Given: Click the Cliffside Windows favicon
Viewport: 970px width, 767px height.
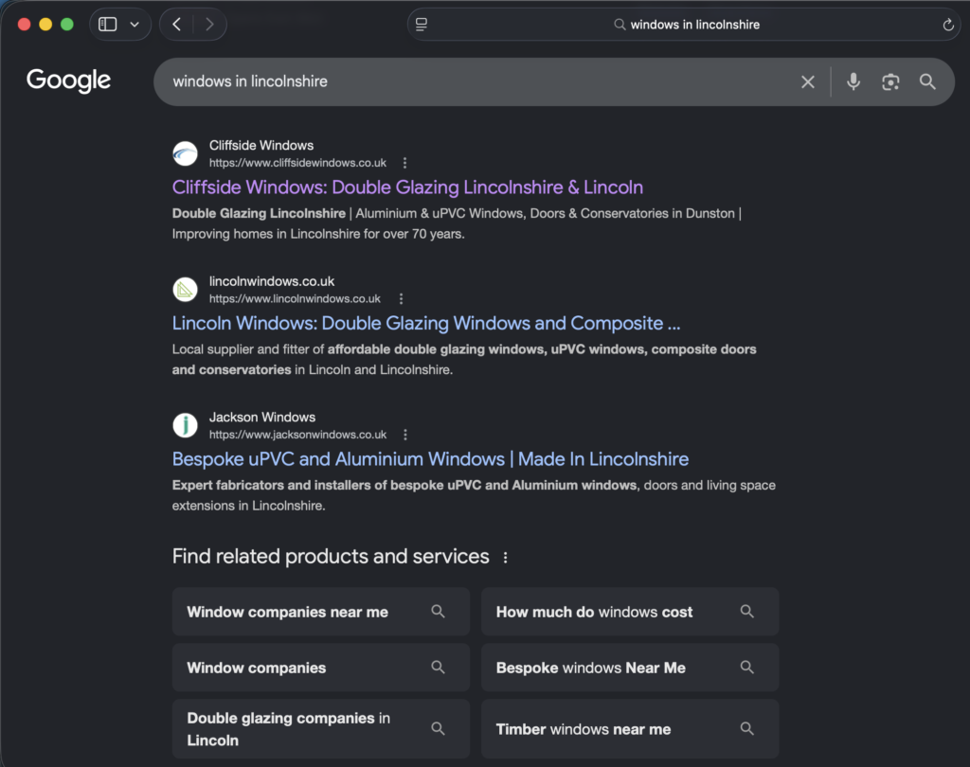Looking at the screenshot, I should 185,154.
